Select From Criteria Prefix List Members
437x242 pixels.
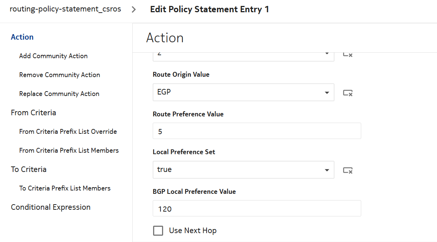69,150
